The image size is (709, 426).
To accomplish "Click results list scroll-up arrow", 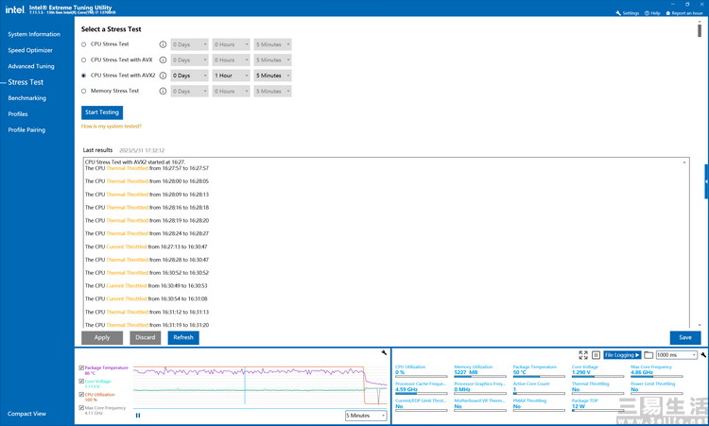I will [x=684, y=162].
